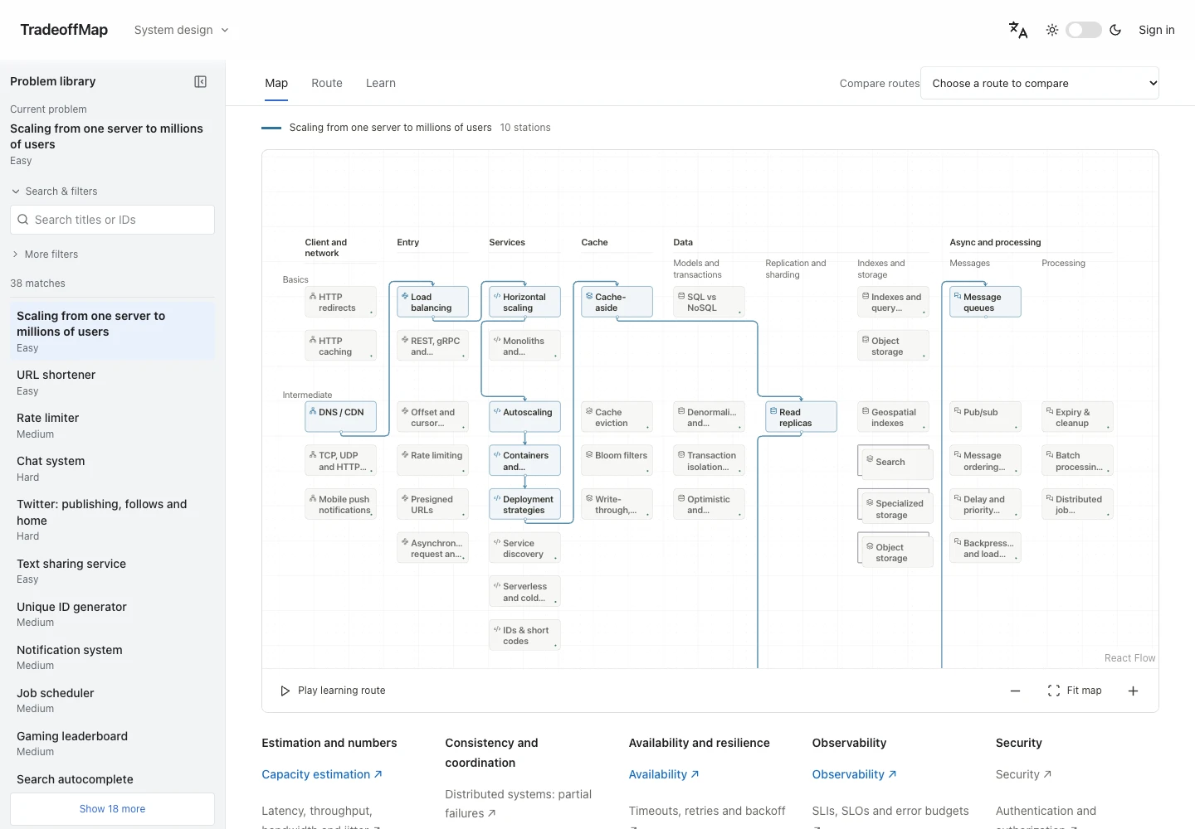Click Show 18 more button

(x=112, y=809)
